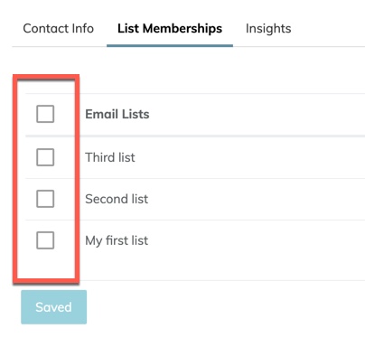Click the Third list label text

[110, 157]
